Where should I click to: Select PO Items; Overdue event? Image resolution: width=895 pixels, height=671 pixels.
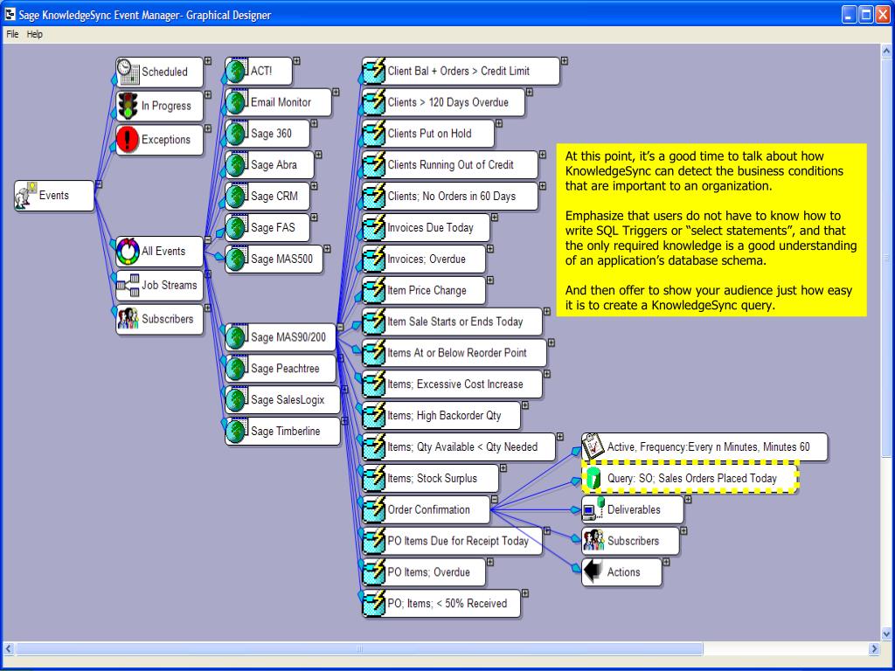coord(424,572)
